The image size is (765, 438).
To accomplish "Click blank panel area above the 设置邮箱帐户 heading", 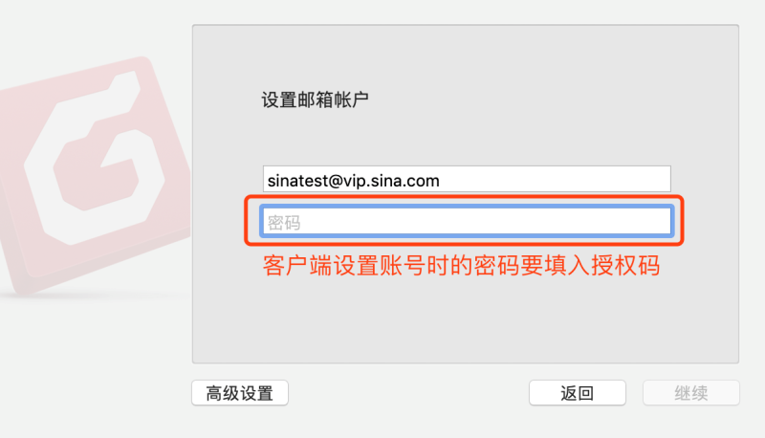I will [466, 56].
